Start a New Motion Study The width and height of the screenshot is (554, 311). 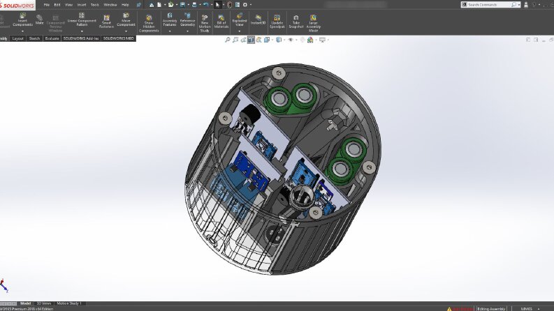(205, 24)
